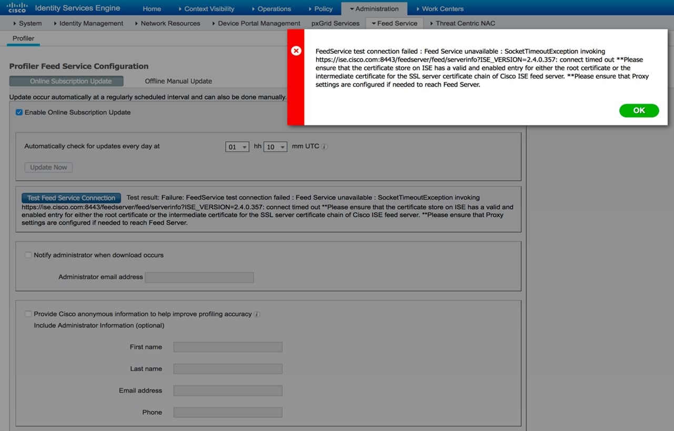674x431 pixels.
Task: Open the hours dropdown showing 01
Action: pyautogui.click(x=237, y=147)
